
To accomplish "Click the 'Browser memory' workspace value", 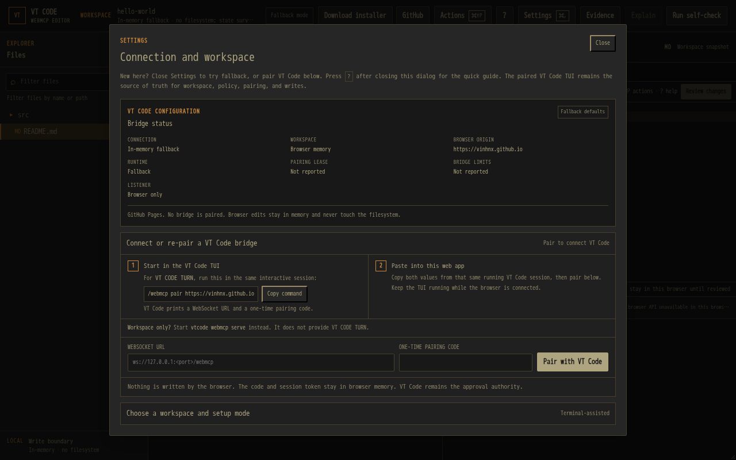I will (x=310, y=149).
